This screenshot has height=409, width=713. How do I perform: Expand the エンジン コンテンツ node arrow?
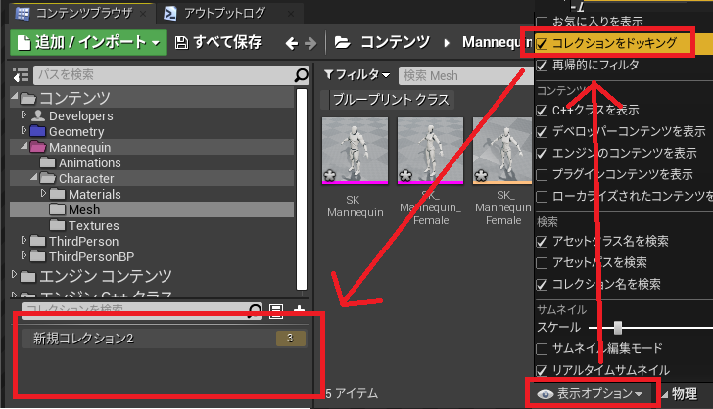(14, 274)
